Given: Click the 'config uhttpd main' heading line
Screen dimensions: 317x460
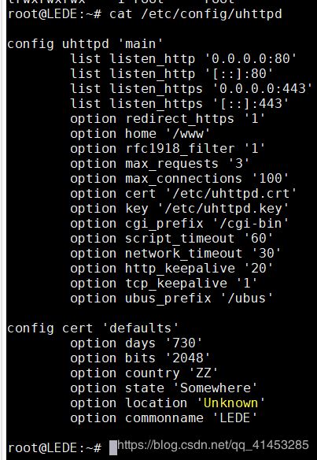Looking at the screenshot, I should [85, 44].
